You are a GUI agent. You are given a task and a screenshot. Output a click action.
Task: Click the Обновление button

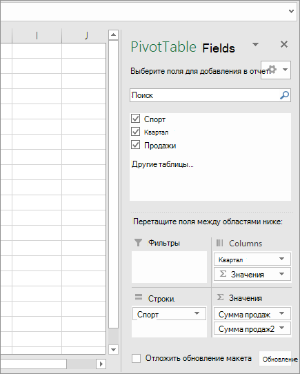pyautogui.click(x=275, y=359)
